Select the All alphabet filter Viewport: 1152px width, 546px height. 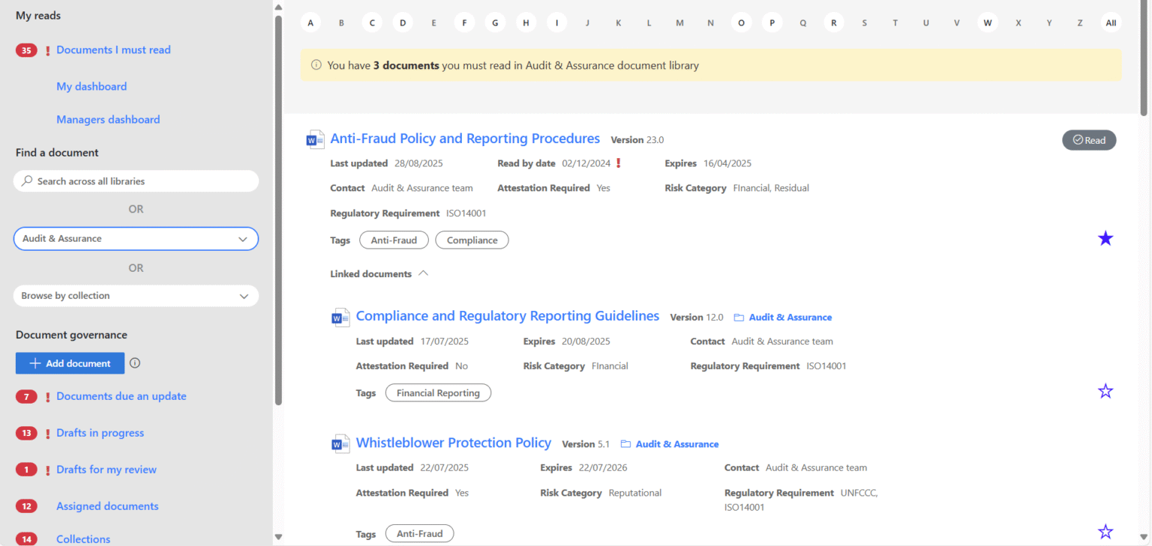tap(1111, 23)
